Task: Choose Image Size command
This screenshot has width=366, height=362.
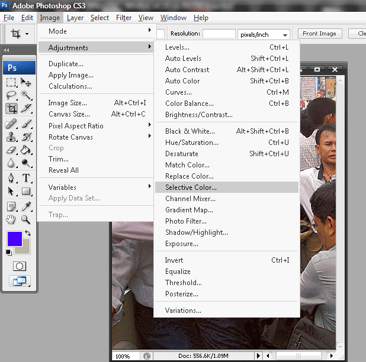Action: 96,103
